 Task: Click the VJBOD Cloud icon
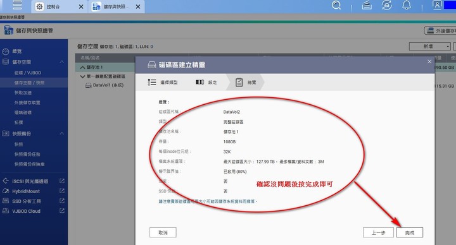point(6,210)
